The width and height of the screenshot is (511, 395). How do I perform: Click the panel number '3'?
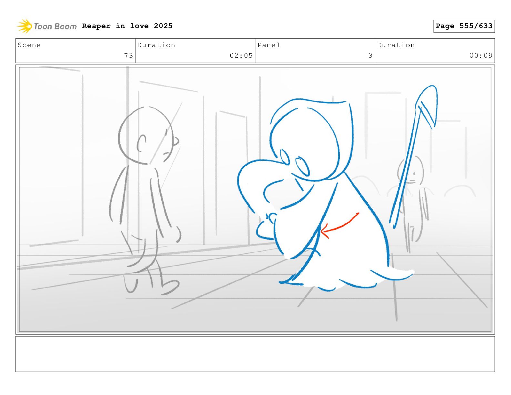click(370, 56)
